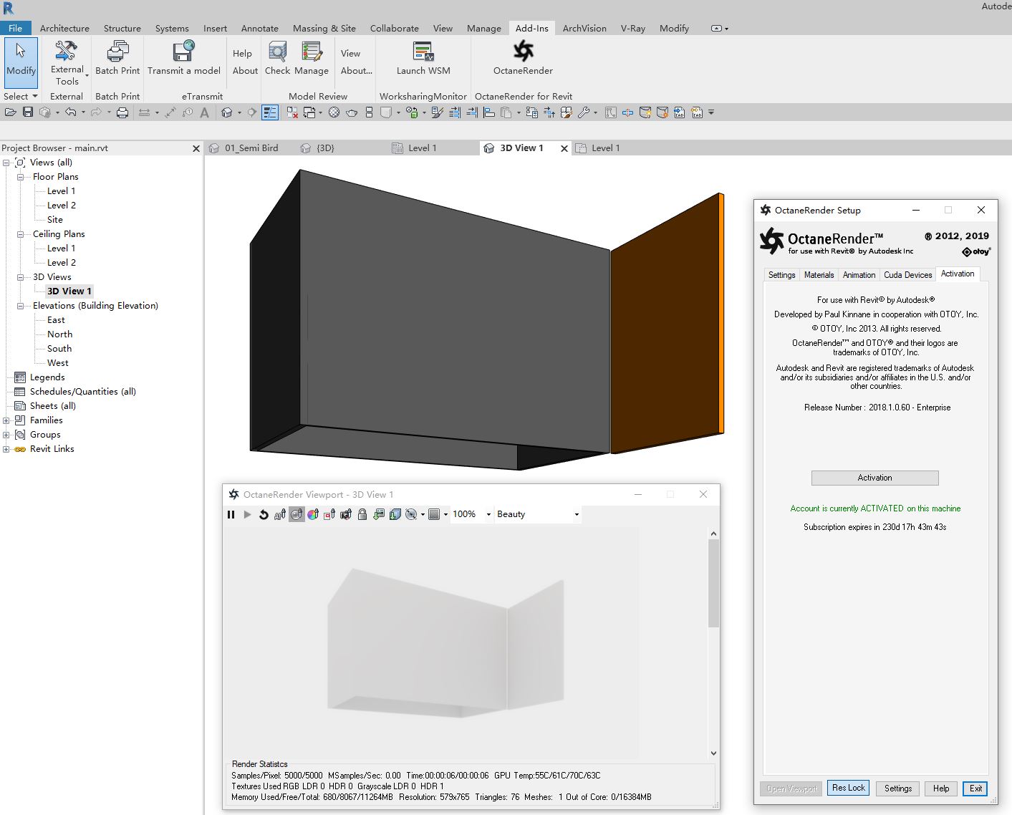Activate the material picker sphere icon
1012x815 pixels.
click(x=297, y=514)
